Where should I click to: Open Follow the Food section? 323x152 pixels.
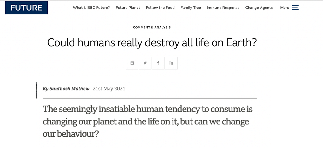(x=160, y=8)
